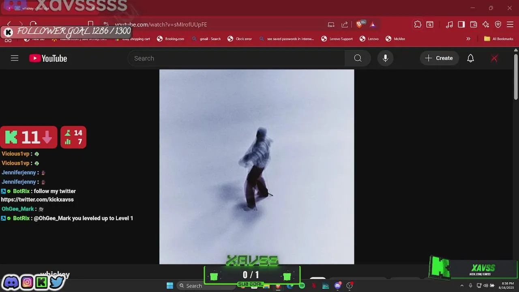519x292 pixels.
Task: Reload the current YouTube page
Action: pyautogui.click(x=33, y=24)
